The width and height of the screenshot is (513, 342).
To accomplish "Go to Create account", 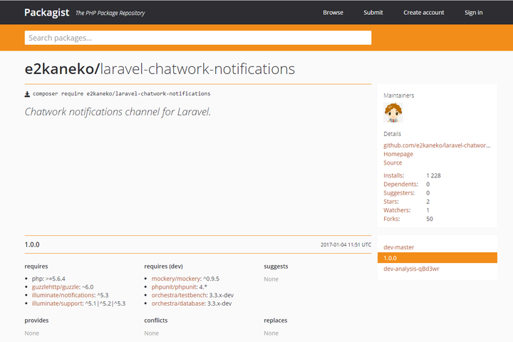I will coord(424,12).
